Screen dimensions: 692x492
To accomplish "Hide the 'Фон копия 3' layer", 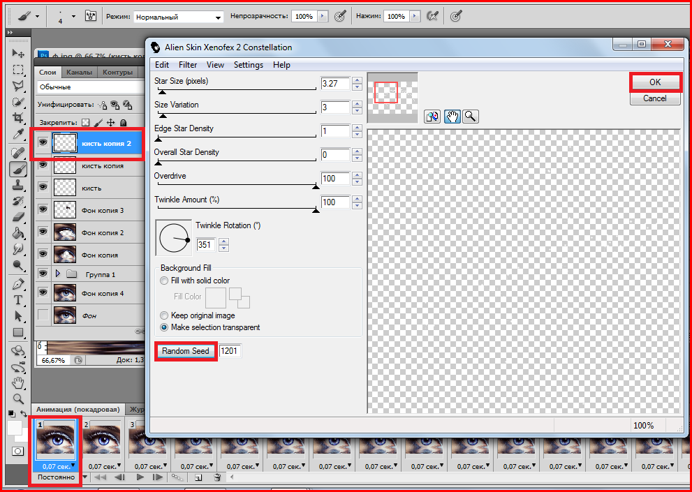I will (x=43, y=209).
